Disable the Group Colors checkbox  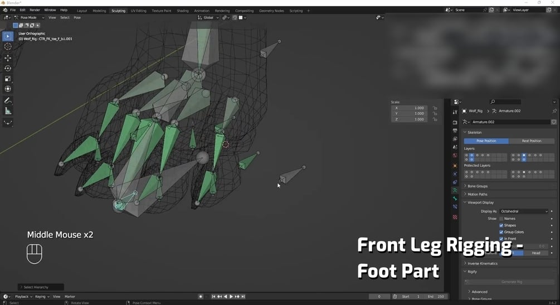coord(501,232)
